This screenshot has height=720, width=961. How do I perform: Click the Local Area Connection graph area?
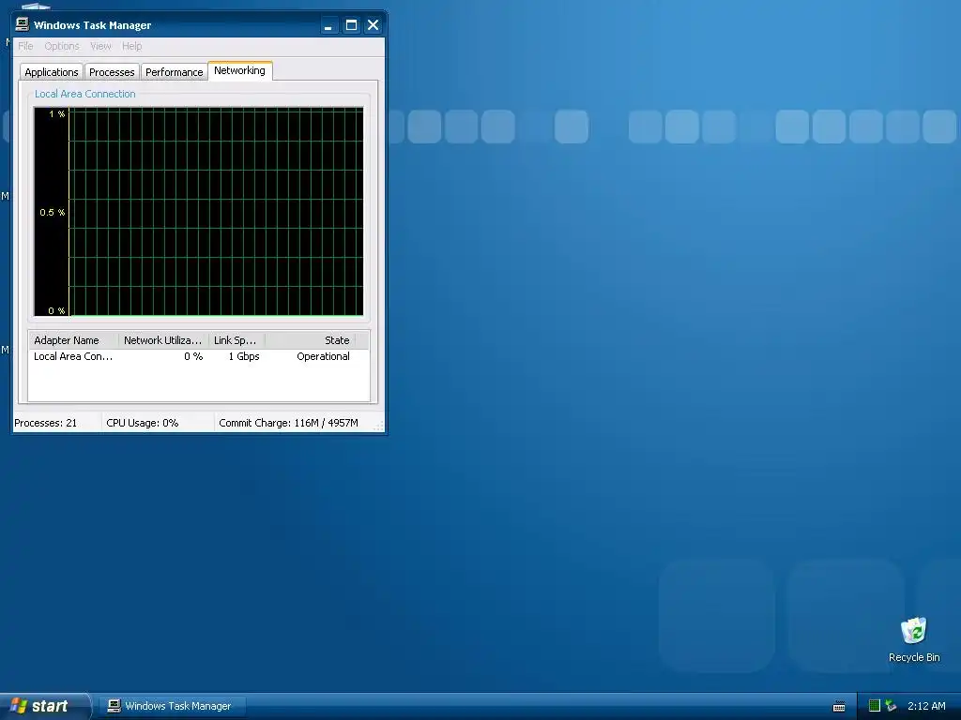199,212
